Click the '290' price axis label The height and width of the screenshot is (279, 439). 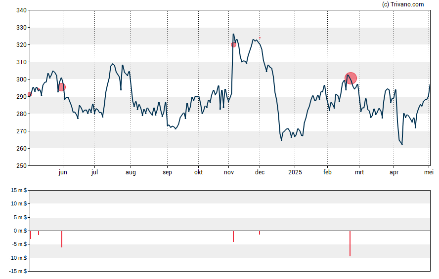tap(22, 97)
